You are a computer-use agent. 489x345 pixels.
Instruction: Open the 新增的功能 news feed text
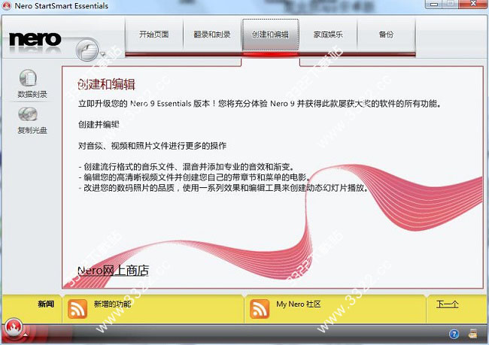(112, 304)
